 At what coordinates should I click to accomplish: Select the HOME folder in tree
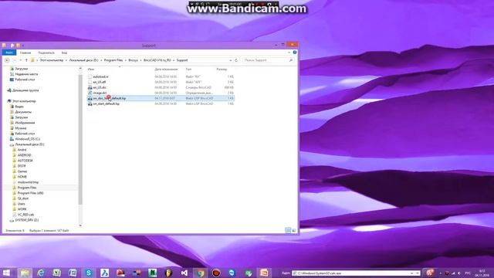22,177
